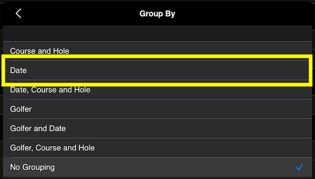
Task: Deselect grouping via the No Grouping row
Action: pos(157,167)
